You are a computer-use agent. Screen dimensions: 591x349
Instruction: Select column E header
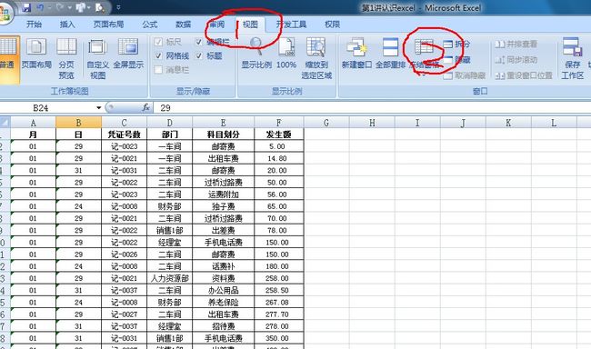(x=223, y=123)
